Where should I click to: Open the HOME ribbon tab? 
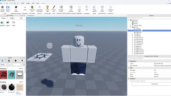(x=23, y=3)
